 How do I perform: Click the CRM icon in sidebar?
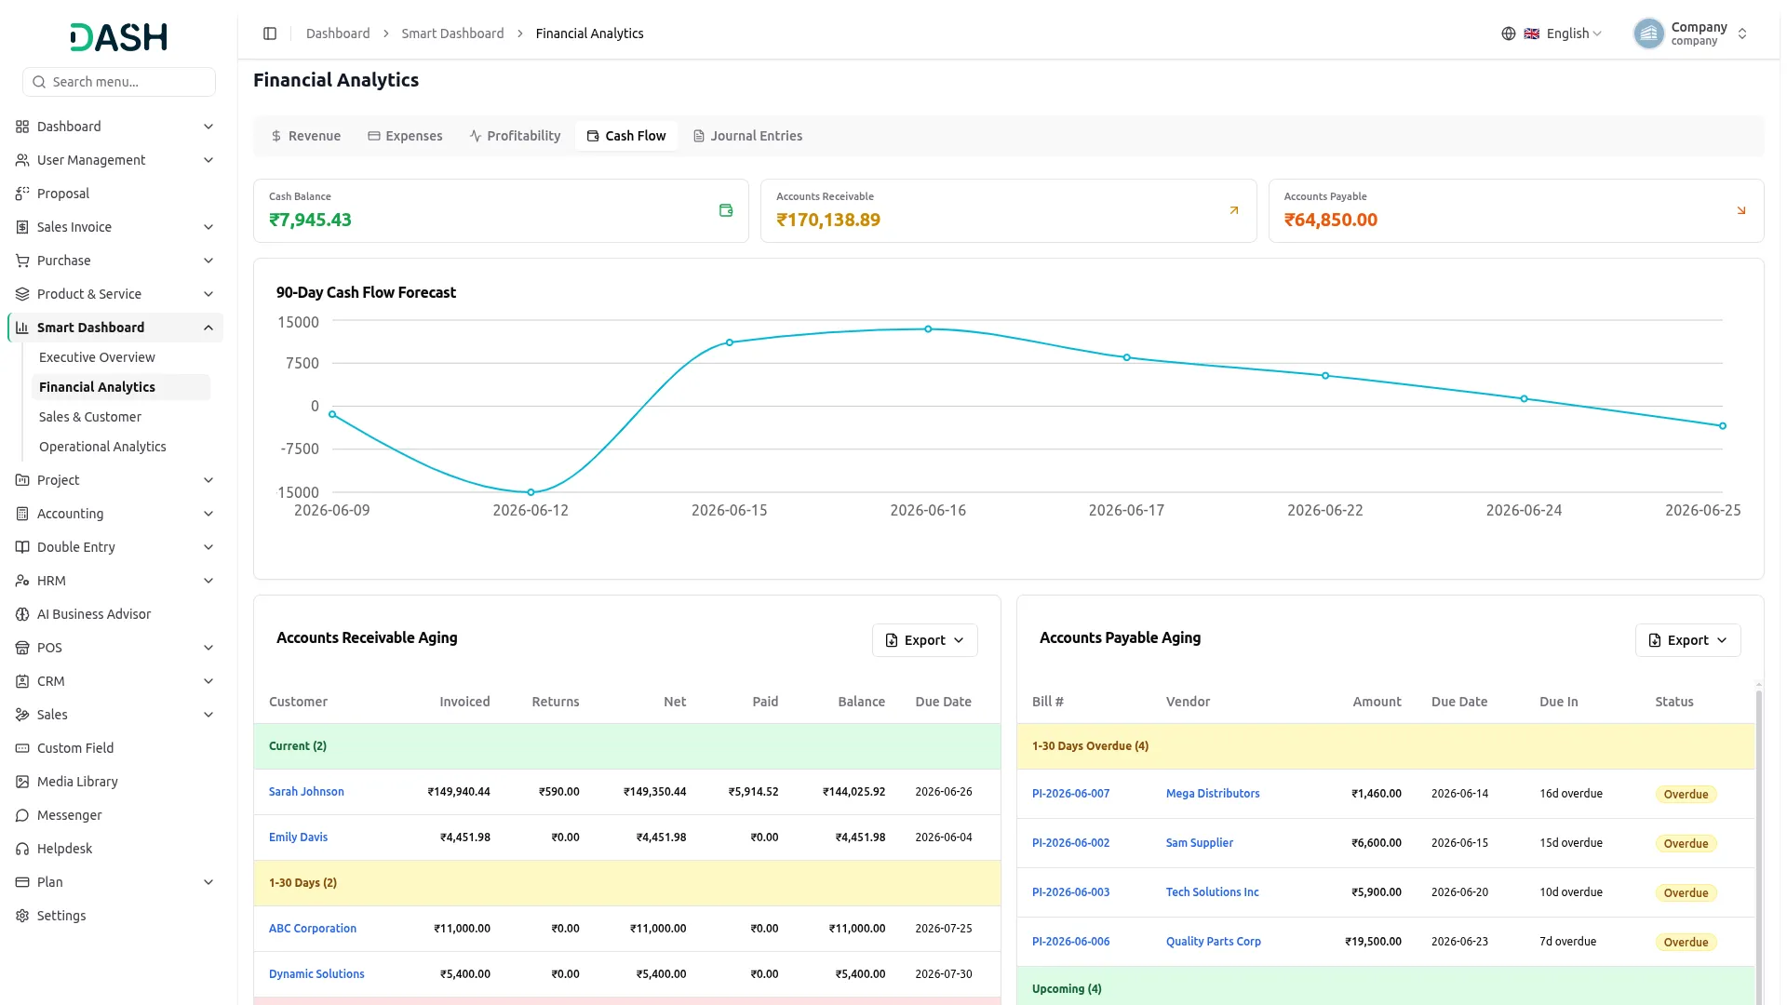click(22, 681)
